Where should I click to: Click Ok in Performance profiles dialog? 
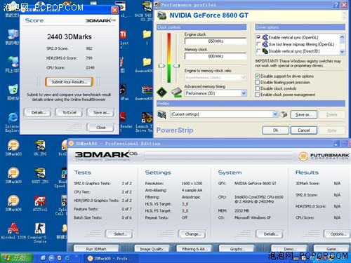(x=276, y=130)
